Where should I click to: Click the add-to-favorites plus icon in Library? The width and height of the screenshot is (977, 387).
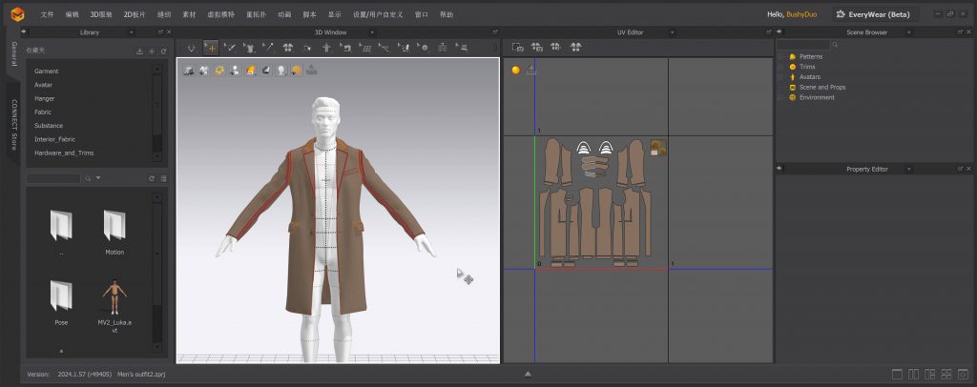[x=152, y=51]
